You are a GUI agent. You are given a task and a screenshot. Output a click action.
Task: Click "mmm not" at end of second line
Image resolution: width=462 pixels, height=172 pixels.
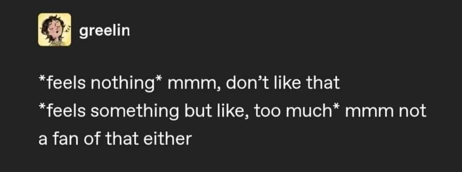tap(385, 111)
